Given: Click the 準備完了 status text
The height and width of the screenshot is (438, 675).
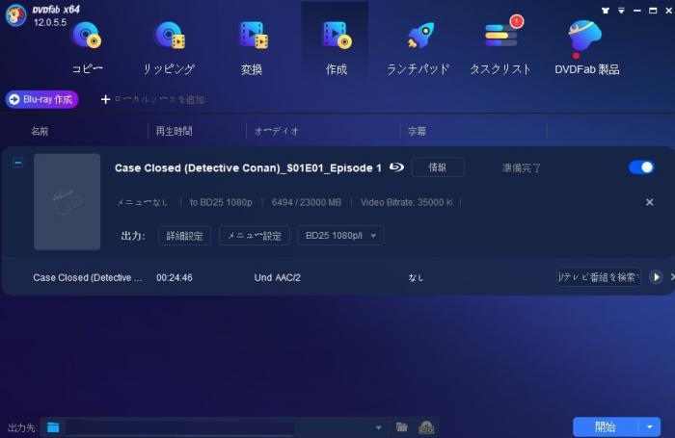Looking at the screenshot, I should (x=522, y=168).
